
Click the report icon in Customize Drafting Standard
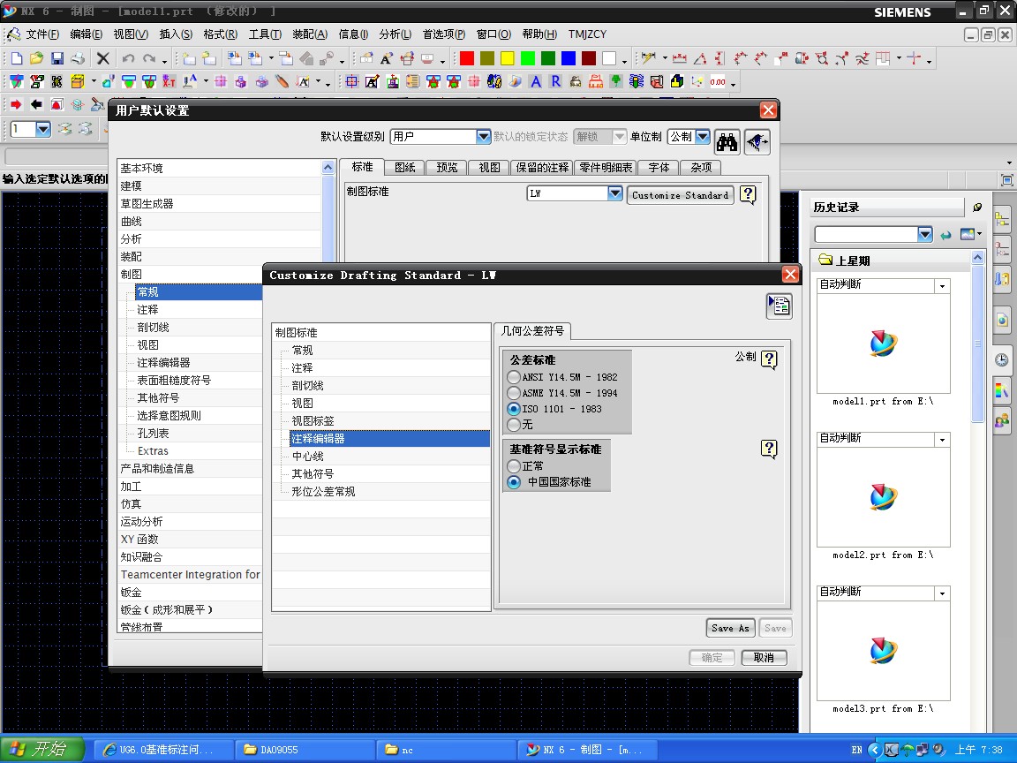[x=779, y=306]
